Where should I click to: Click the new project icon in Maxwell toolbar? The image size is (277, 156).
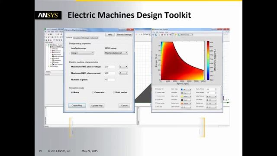(46, 34)
